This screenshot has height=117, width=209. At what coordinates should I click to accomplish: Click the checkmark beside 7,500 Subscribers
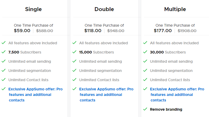pos(4,52)
